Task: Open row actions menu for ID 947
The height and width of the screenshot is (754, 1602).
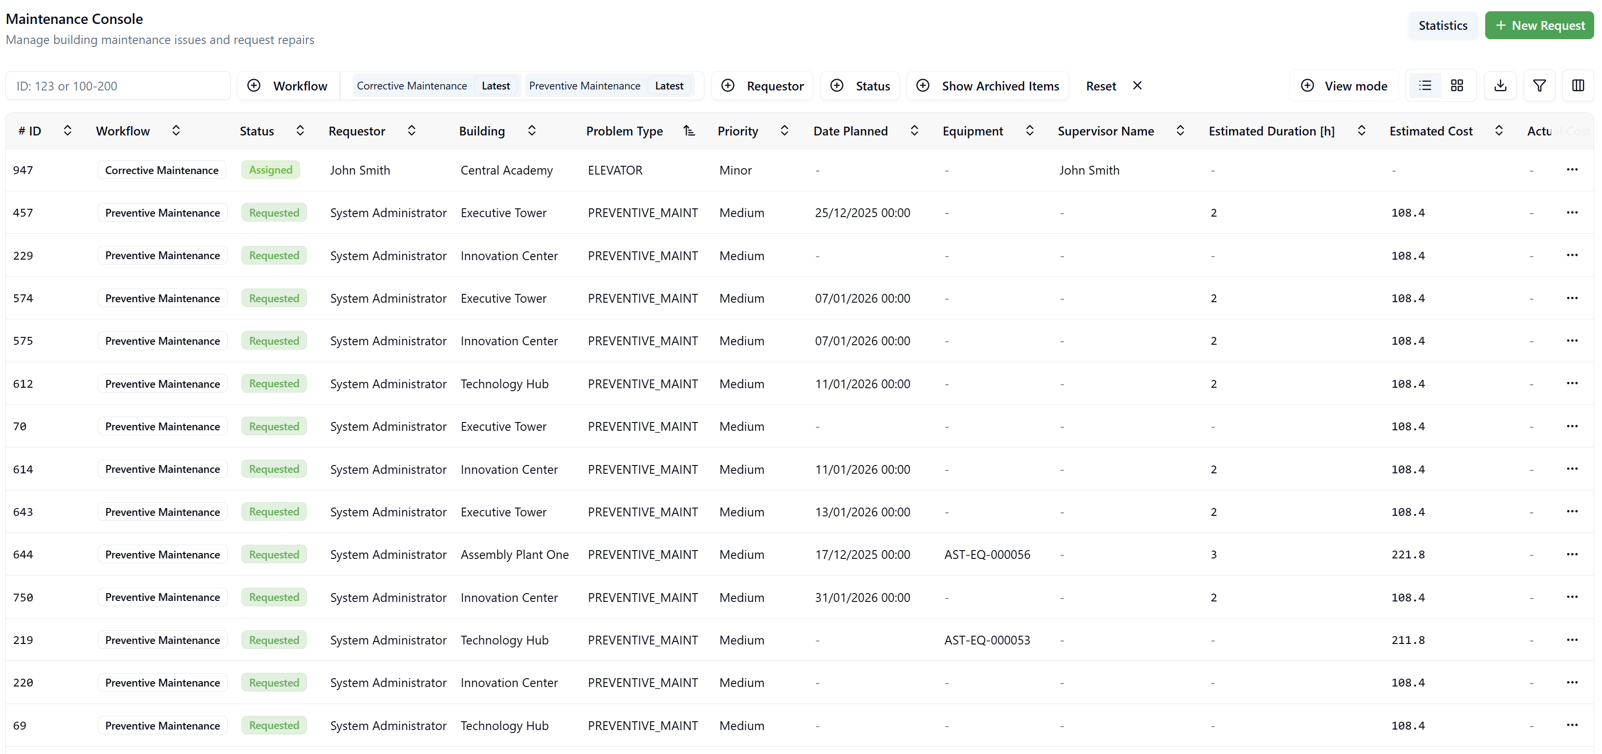Action: (x=1572, y=170)
